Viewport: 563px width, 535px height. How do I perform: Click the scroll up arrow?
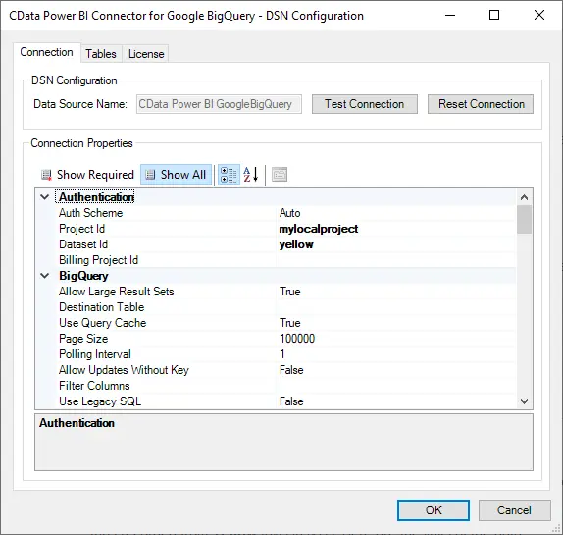click(x=524, y=197)
